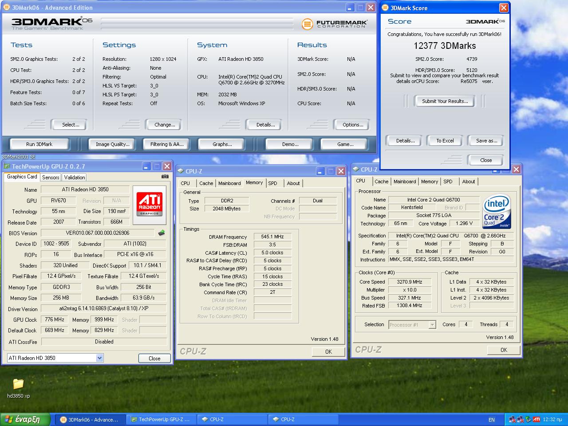Switch to 3DMark06 taskbar item
This screenshot has width=568, height=426.
tap(90, 420)
